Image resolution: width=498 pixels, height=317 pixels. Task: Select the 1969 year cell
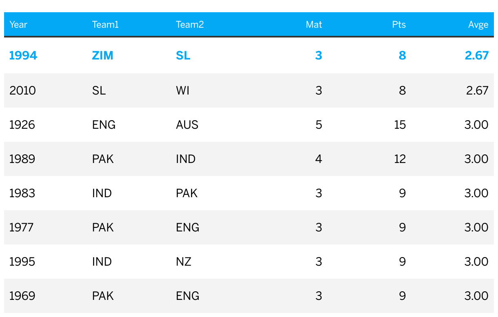coord(22,296)
